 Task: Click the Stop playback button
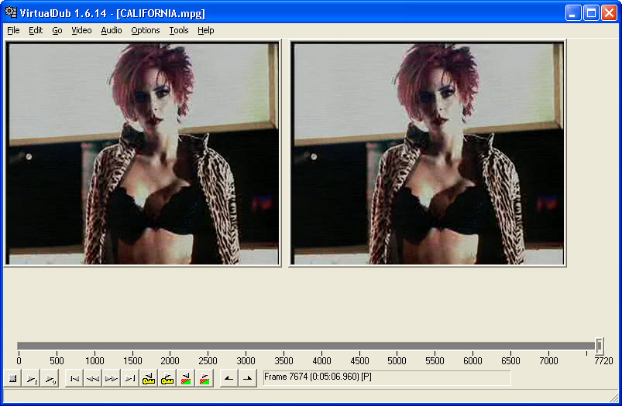coord(12,379)
